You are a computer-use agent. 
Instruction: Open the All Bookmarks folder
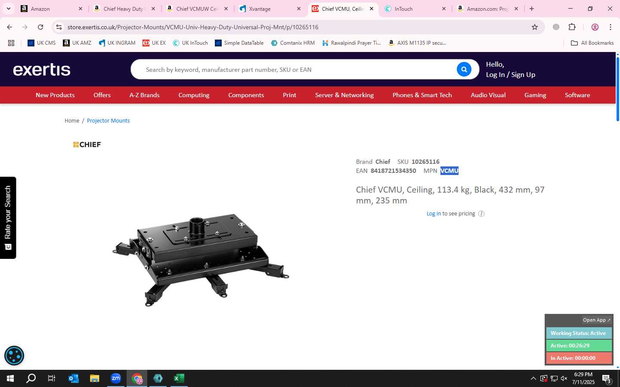(592, 43)
